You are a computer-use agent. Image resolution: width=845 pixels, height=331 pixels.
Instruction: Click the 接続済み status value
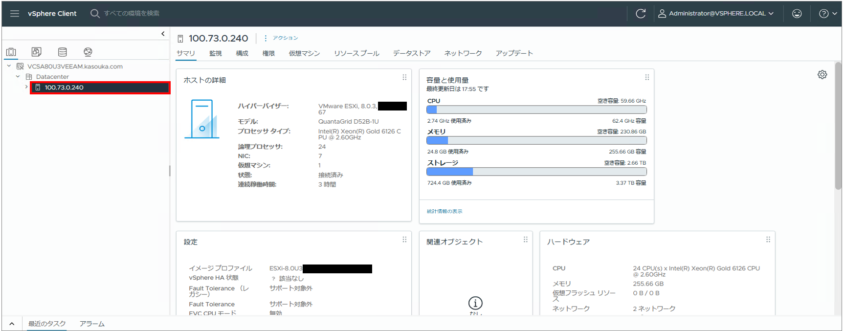pyautogui.click(x=331, y=175)
